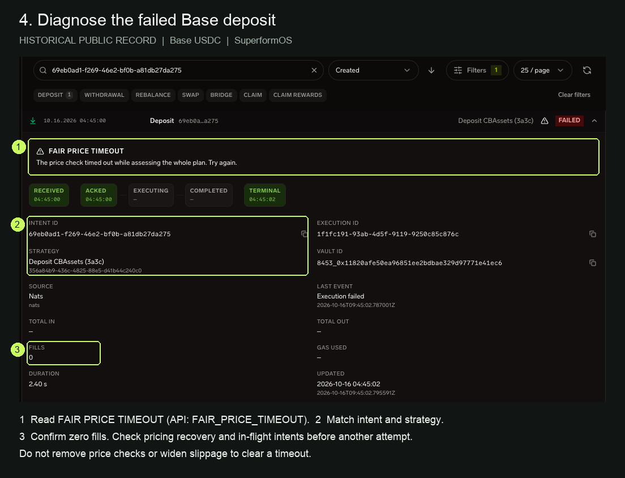625x478 pixels.
Task: Copy the Intent ID value
Action: point(304,234)
